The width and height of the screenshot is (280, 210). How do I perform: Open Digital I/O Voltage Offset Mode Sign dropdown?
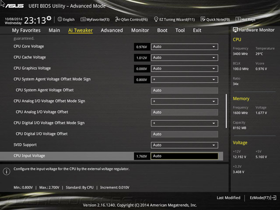click(x=185, y=123)
